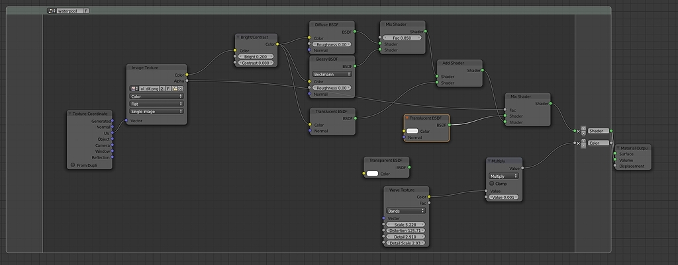Click the Alpha output socket on Image Texture
Screen dimensions: 678x265
pyautogui.click(x=187, y=81)
